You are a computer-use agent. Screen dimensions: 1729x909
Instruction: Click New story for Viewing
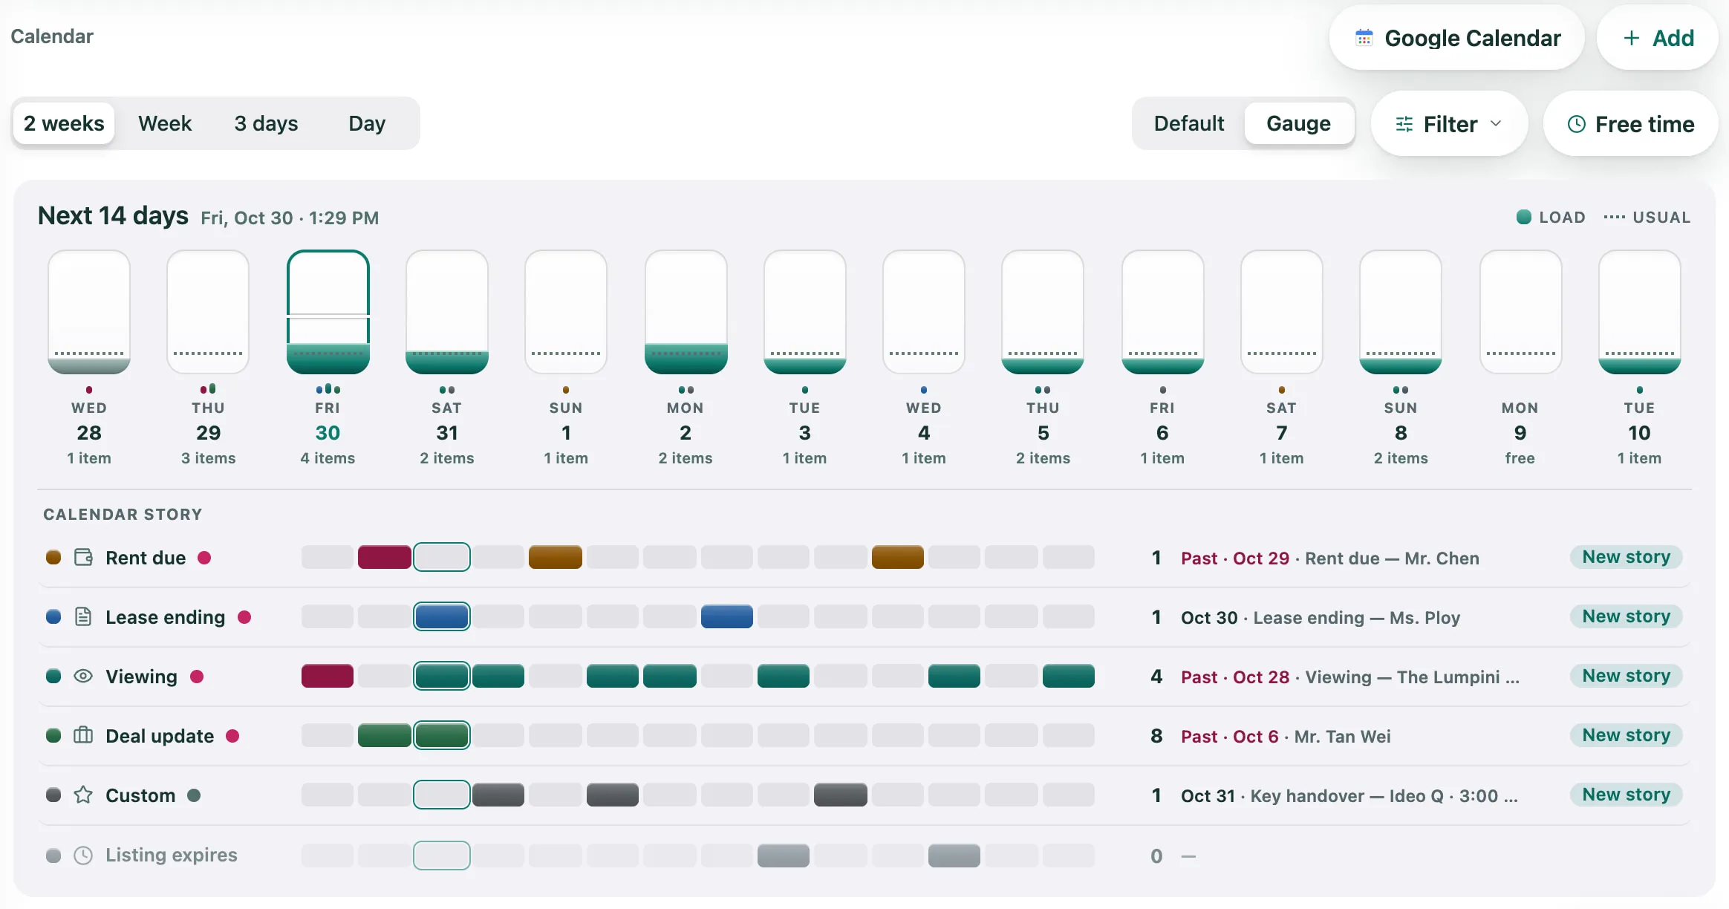[1626, 676]
